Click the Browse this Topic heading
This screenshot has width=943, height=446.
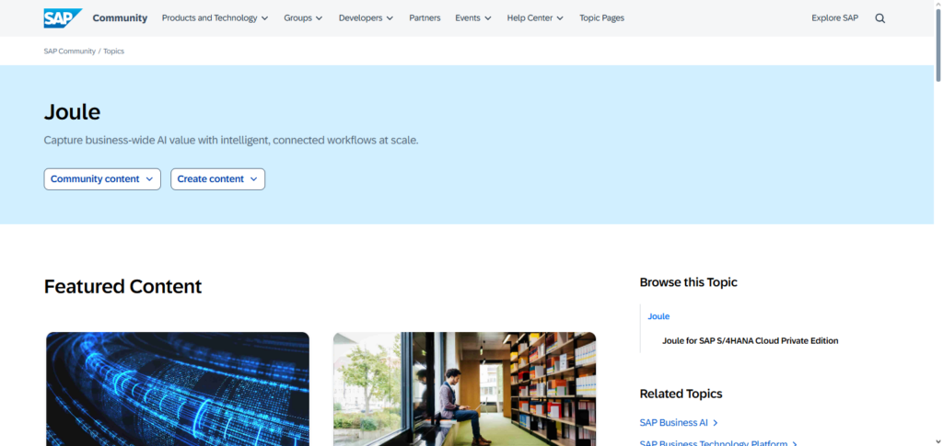pos(688,282)
